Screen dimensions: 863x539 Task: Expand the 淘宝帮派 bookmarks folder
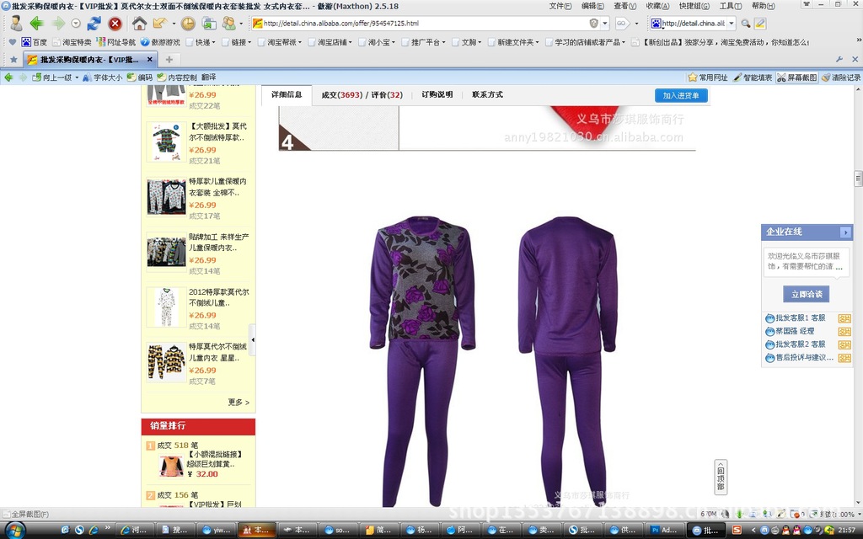279,42
